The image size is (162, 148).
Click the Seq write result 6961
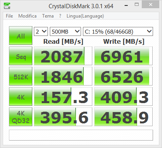123,56
